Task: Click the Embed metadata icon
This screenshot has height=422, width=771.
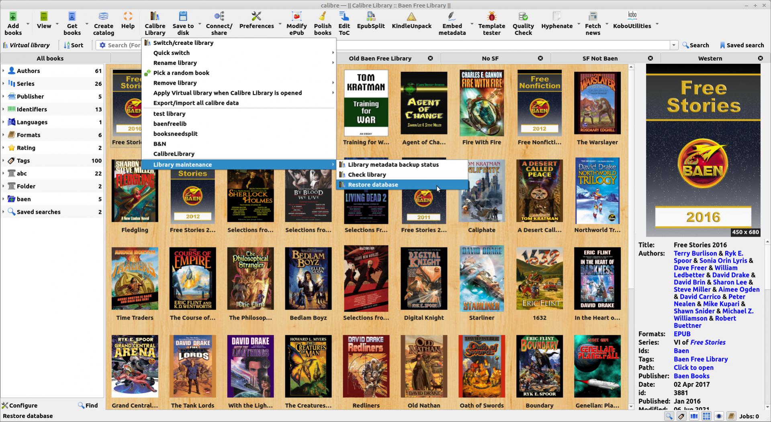Action: point(452,16)
